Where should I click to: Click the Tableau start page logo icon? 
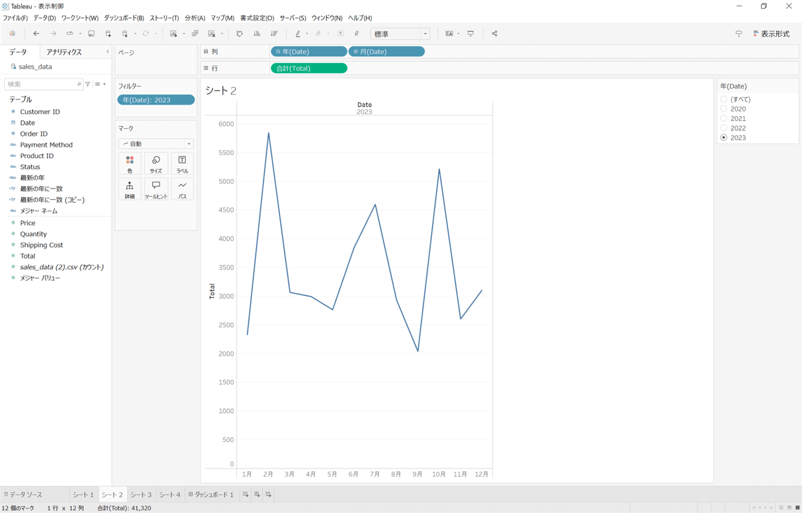coord(12,34)
